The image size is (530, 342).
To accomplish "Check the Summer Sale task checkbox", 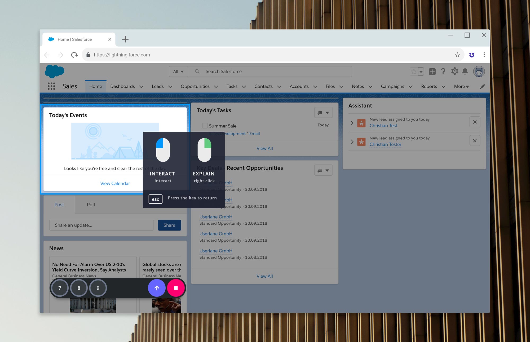I will point(205,126).
